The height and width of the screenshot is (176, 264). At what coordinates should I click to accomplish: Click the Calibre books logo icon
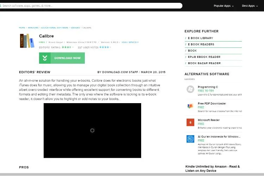[x=27, y=41]
